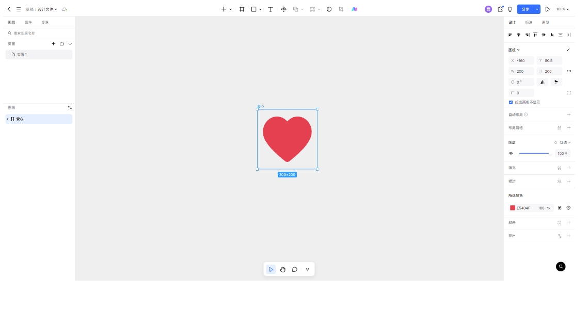Click the mask circle icon in toolbar
This screenshot has height=310, width=588.
click(329, 9)
